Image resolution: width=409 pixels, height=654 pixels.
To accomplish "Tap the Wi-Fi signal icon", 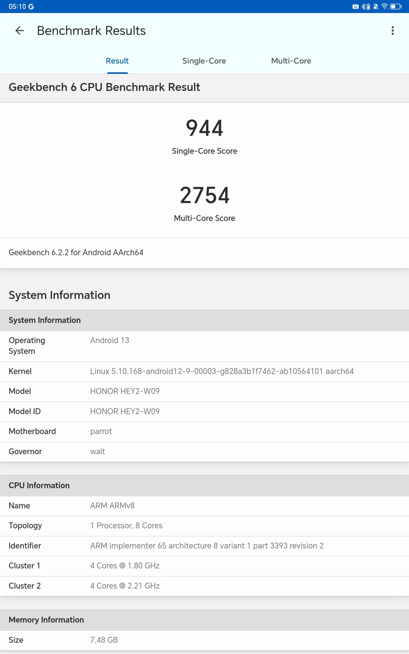I will (x=385, y=7).
